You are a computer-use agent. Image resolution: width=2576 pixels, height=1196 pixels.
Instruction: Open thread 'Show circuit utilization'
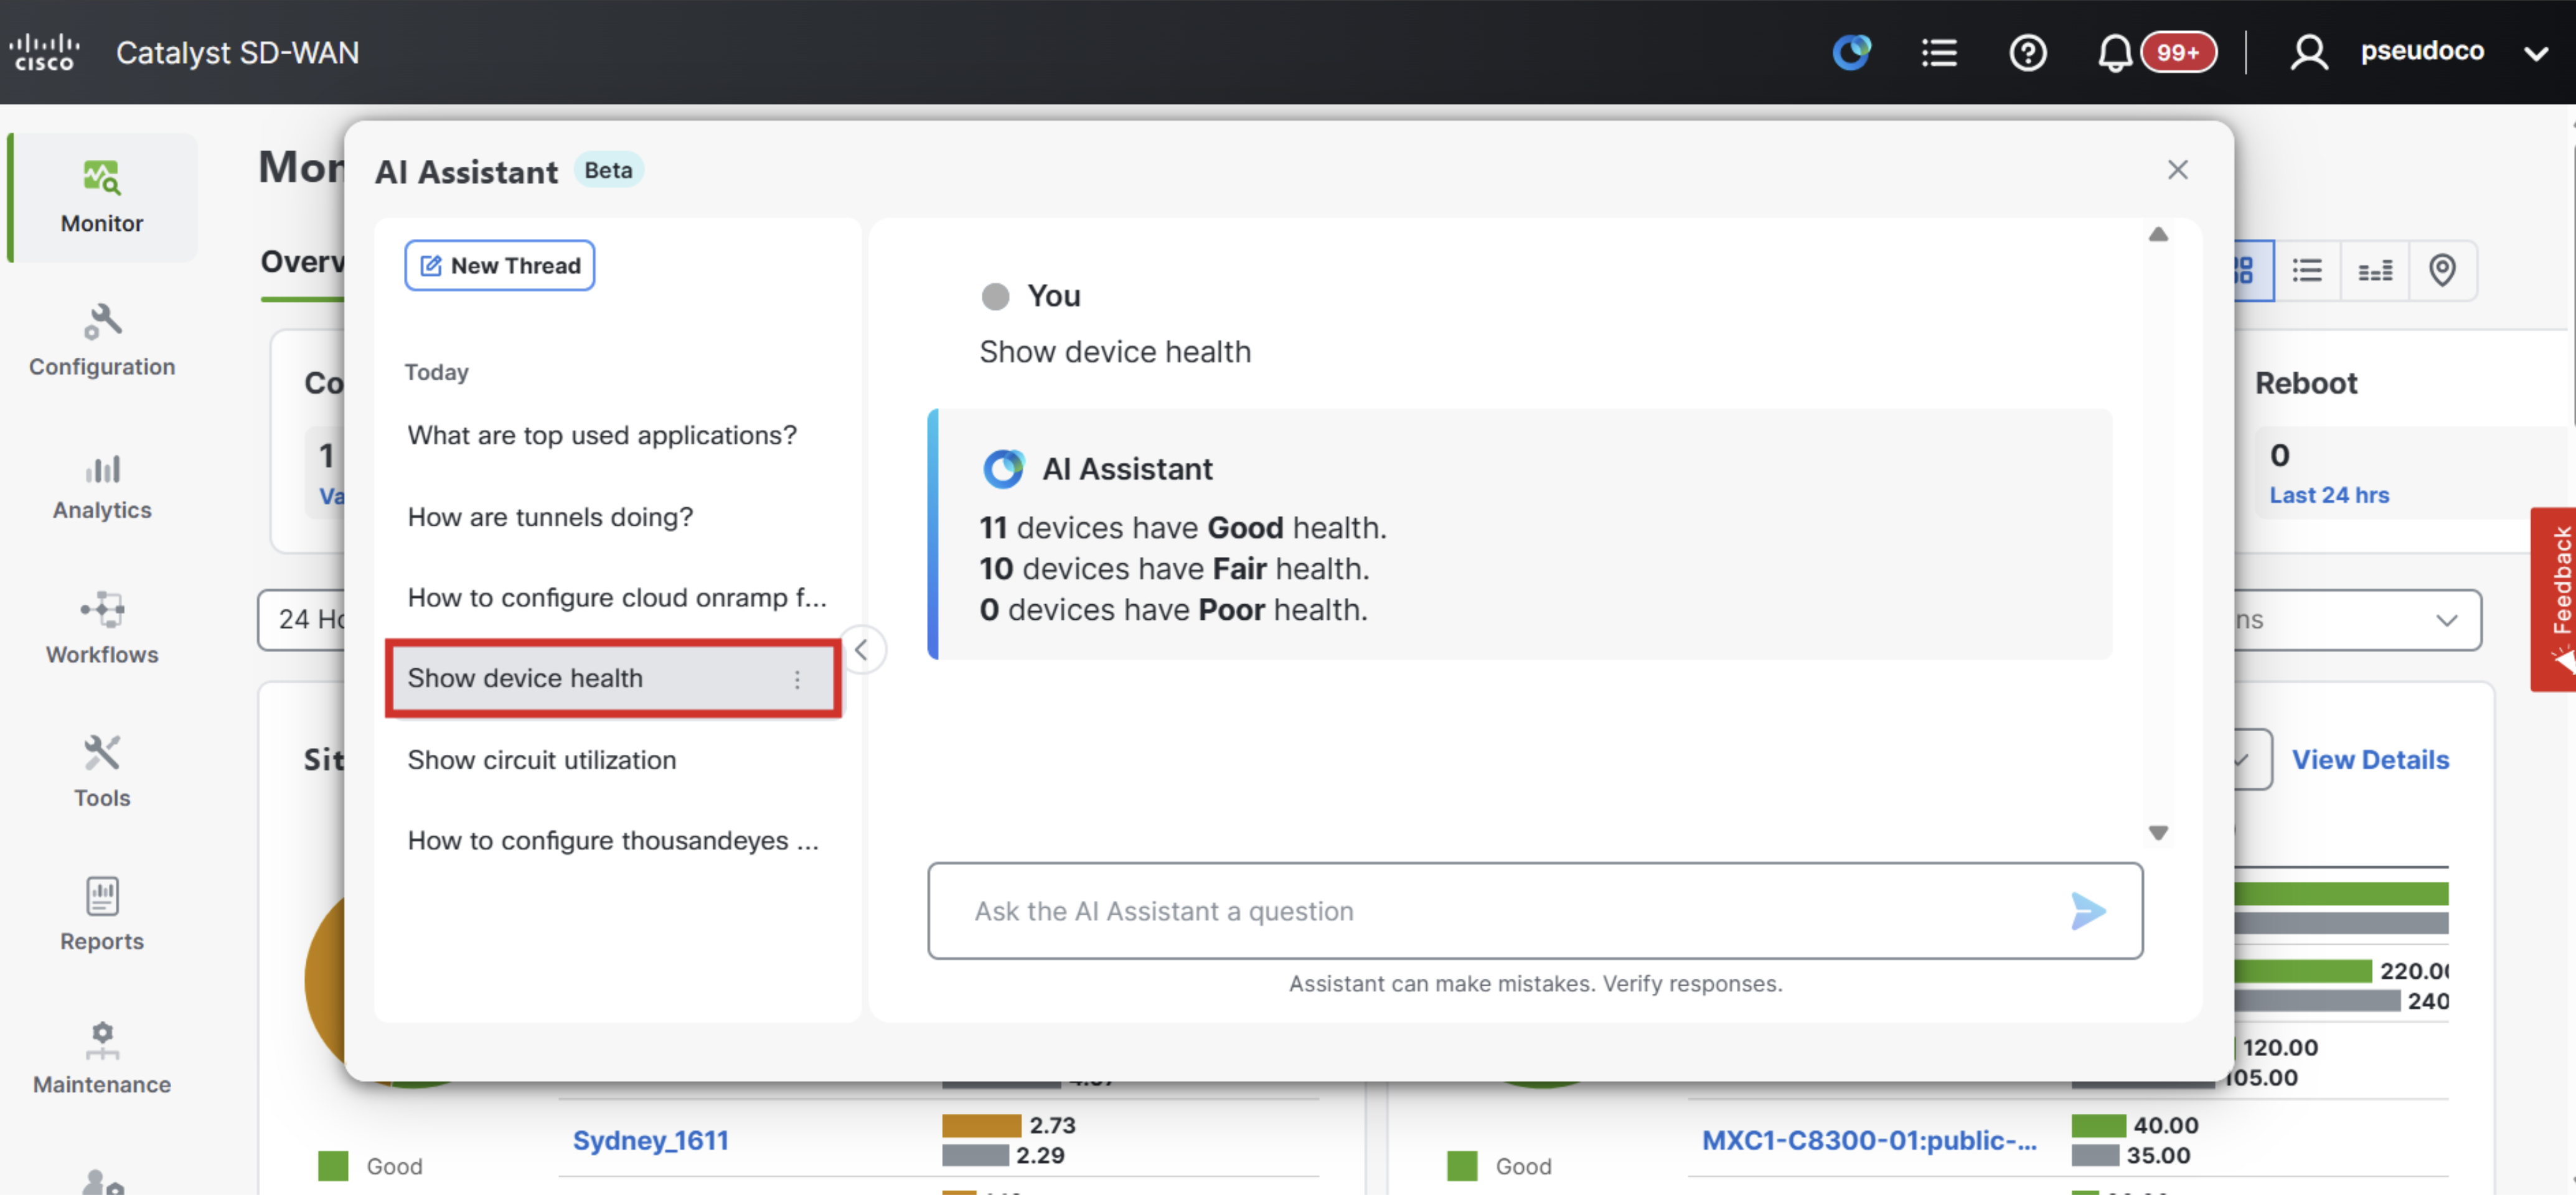click(541, 761)
